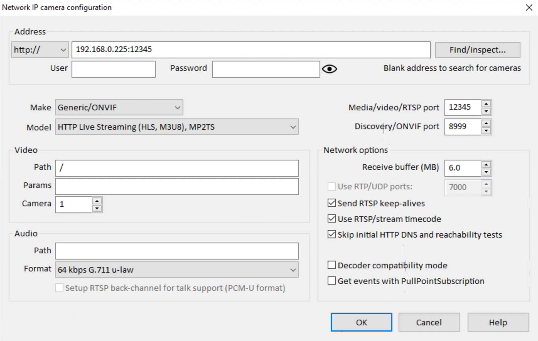This screenshot has width=538, height=341.
Task: Toggle Skip initial HTTP DNS tests checkbox
Action: tap(332, 234)
